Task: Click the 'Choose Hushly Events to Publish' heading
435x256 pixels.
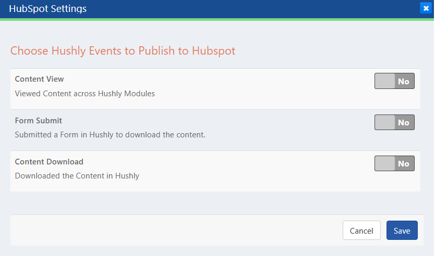Action: [x=123, y=51]
